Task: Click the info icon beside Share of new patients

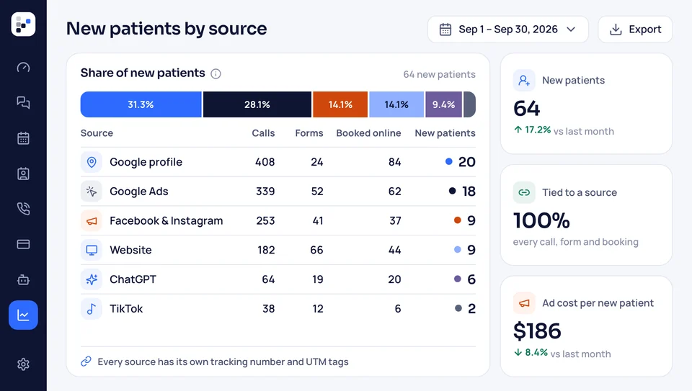Action: pos(216,73)
